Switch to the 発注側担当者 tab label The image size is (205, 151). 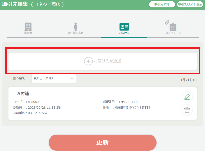(x=75, y=33)
